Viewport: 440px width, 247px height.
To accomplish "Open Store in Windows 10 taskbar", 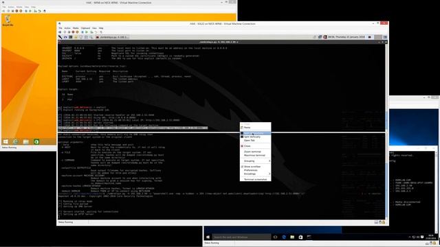I will click(x=300, y=237).
